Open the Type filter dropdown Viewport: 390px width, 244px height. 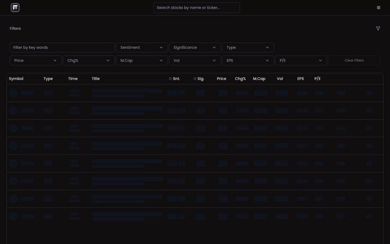(248, 47)
